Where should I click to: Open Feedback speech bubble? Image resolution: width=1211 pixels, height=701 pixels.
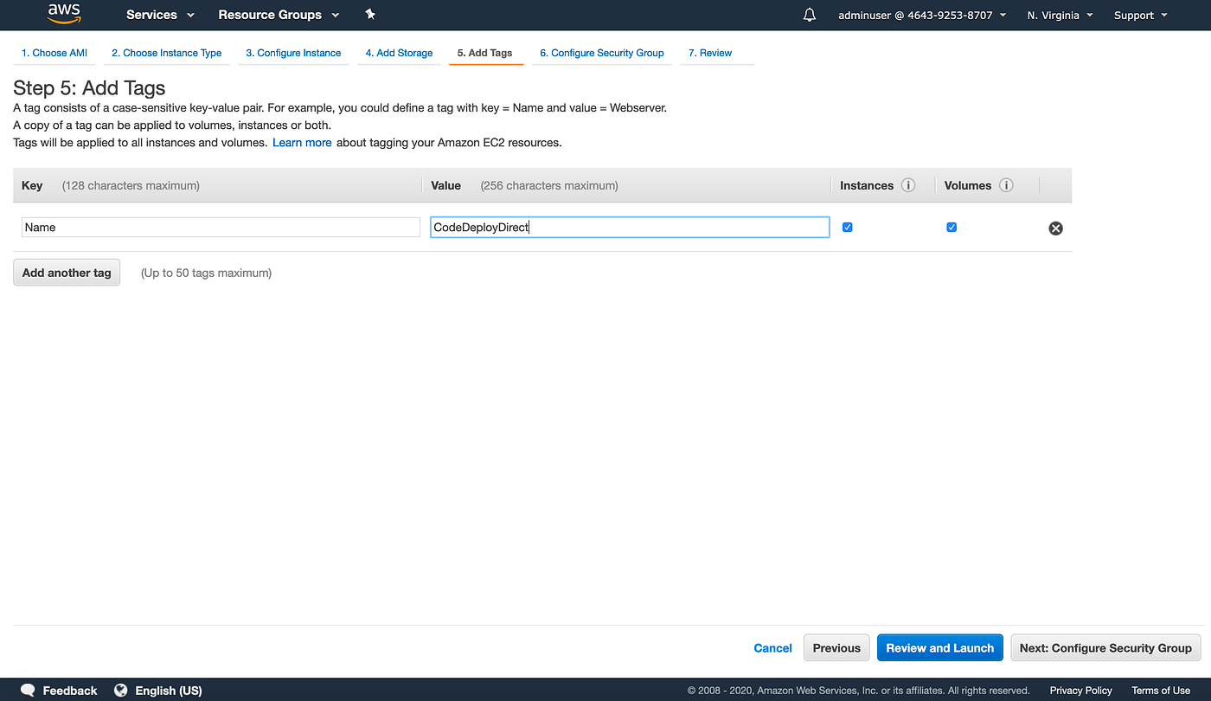pyautogui.click(x=28, y=691)
